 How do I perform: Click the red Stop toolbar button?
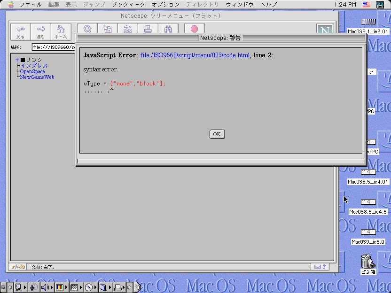click(195, 28)
